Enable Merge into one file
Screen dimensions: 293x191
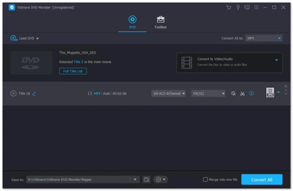point(205,179)
